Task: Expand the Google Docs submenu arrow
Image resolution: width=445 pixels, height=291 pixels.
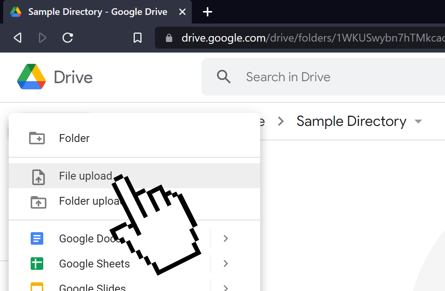Action: pos(226,238)
